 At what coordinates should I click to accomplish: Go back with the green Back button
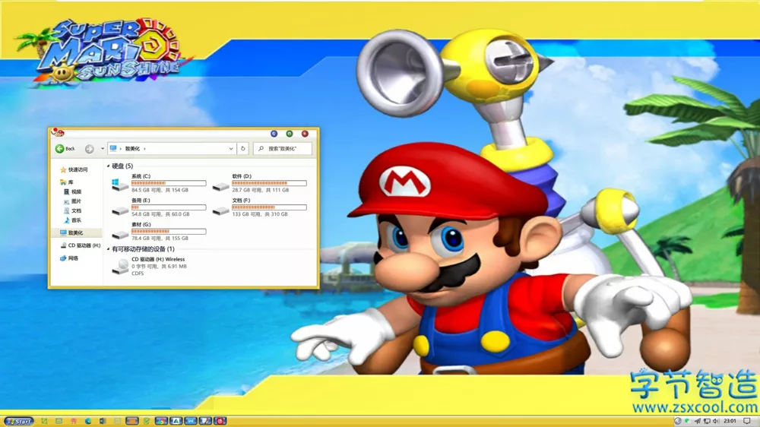coord(65,149)
